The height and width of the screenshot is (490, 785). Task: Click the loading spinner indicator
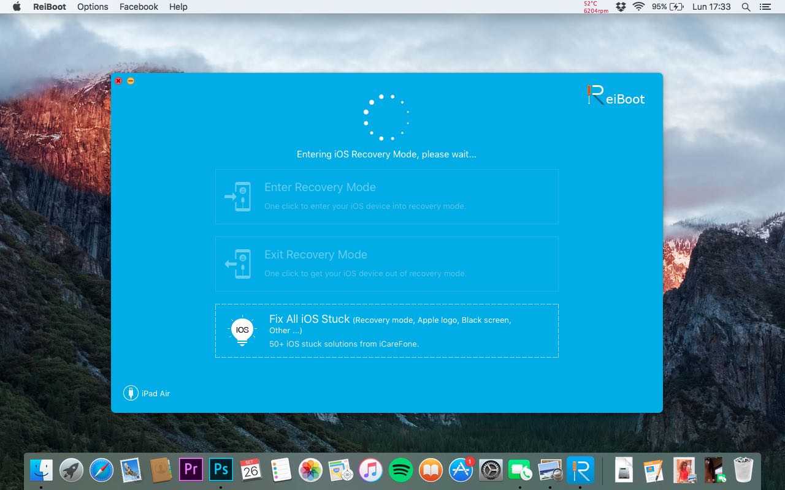(x=386, y=117)
